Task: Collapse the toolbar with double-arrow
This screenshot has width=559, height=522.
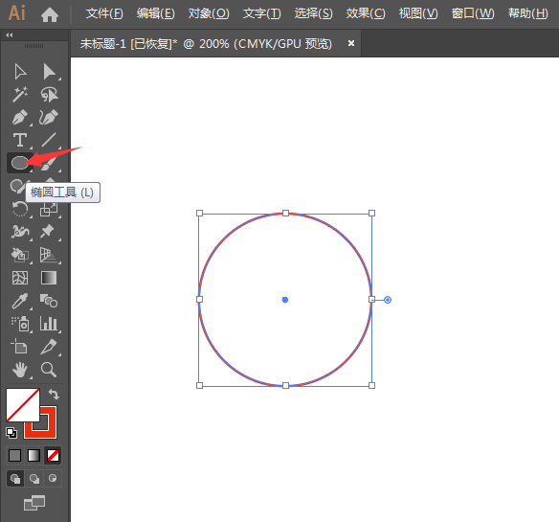Action: click(10, 35)
